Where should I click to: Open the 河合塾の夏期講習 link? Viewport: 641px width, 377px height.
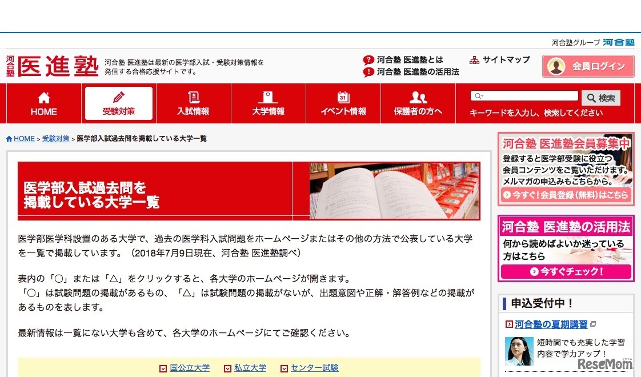pyautogui.click(x=551, y=324)
